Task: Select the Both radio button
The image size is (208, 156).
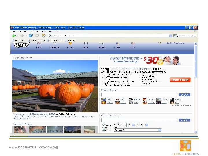Action: coord(103,130)
